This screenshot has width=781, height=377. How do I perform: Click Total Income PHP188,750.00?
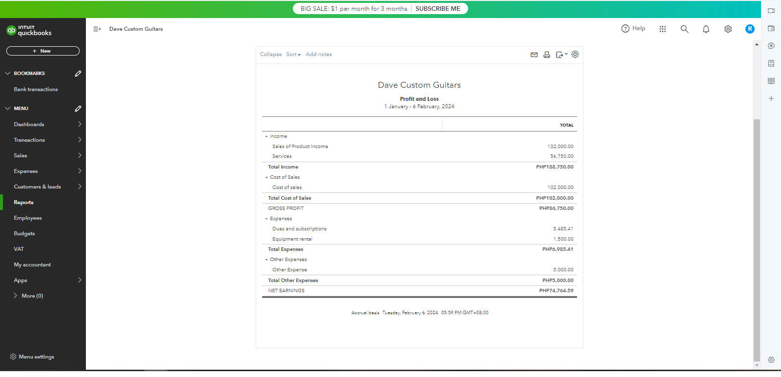pyautogui.click(x=555, y=167)
